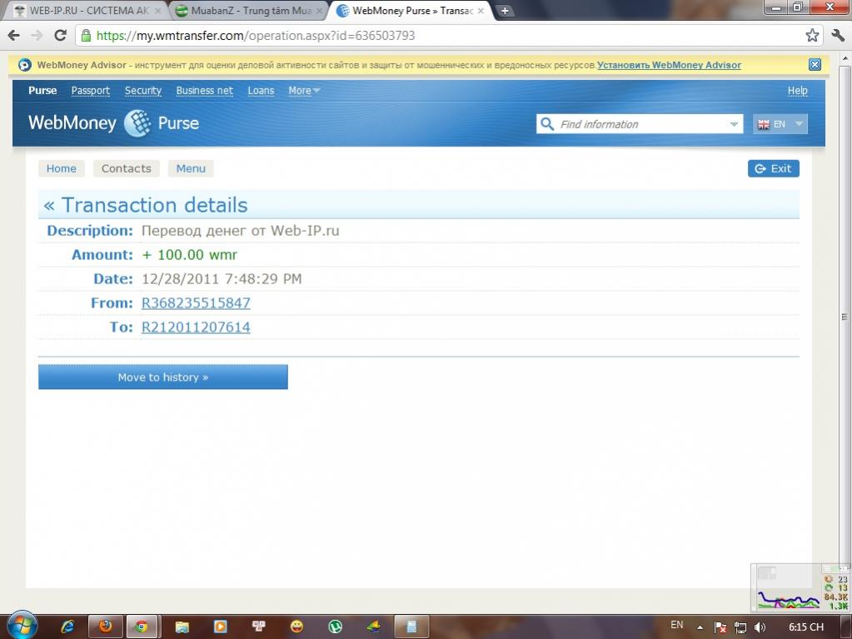852x639 pixels.
Task: Click the volume speaker tray icon
Action: (760, 627)
